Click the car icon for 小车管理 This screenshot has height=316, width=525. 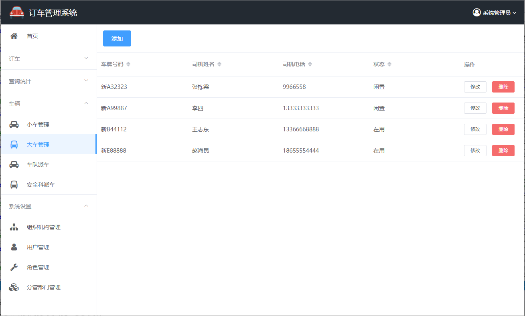(x=14, y=125)
